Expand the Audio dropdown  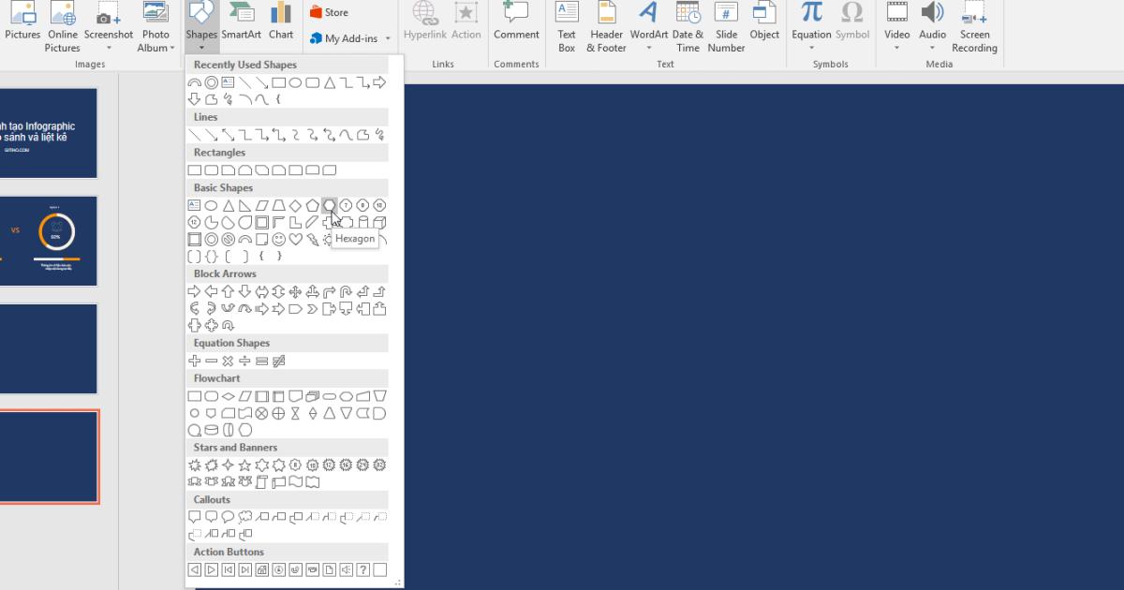(932, 48)
